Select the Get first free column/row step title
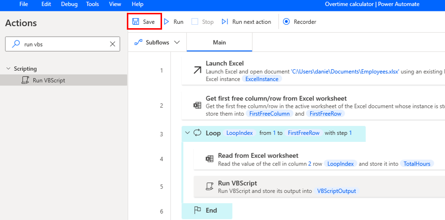 [x=276, y=98]
